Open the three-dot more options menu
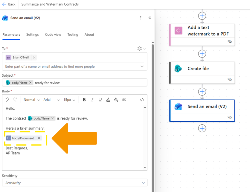Image resolution: width=250 pixels, height=192 pixels. pyautogui.click(x=141, y=18)
